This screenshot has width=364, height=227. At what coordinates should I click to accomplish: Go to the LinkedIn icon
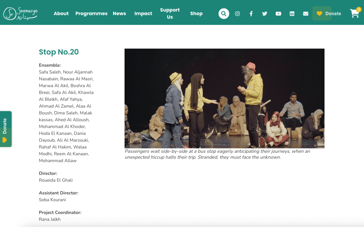(x=292, y=13)
